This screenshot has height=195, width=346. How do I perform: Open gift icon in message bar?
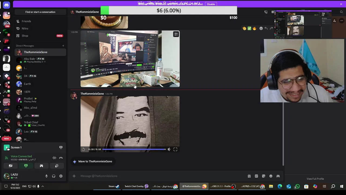(249, 176)
